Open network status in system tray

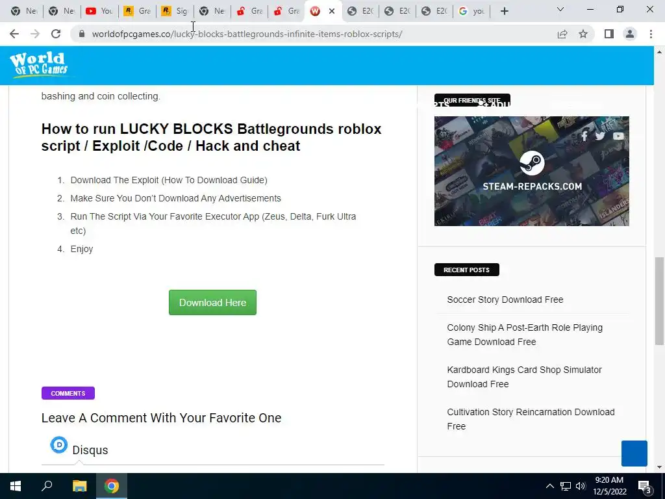click(x=566, y=486)
